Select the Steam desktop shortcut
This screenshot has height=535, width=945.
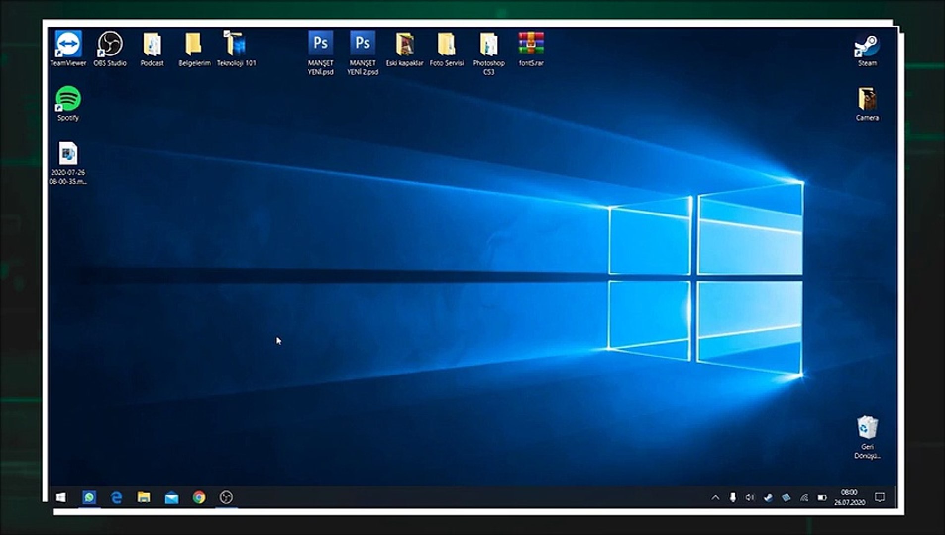[x=867, y=50]
